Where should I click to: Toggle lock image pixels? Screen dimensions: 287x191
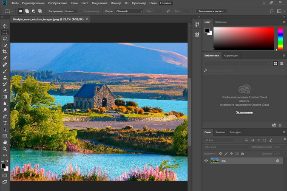coord(226,154)
